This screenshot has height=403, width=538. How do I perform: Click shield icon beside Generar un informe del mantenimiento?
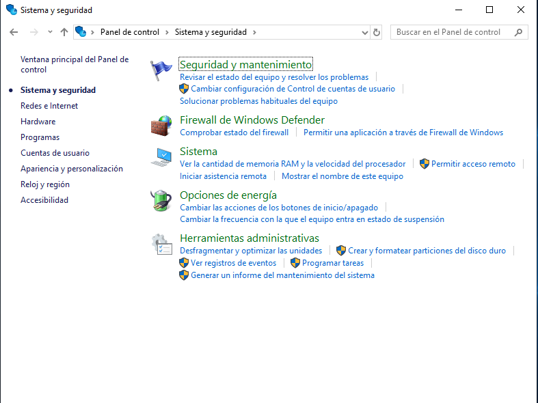(184, 275)
